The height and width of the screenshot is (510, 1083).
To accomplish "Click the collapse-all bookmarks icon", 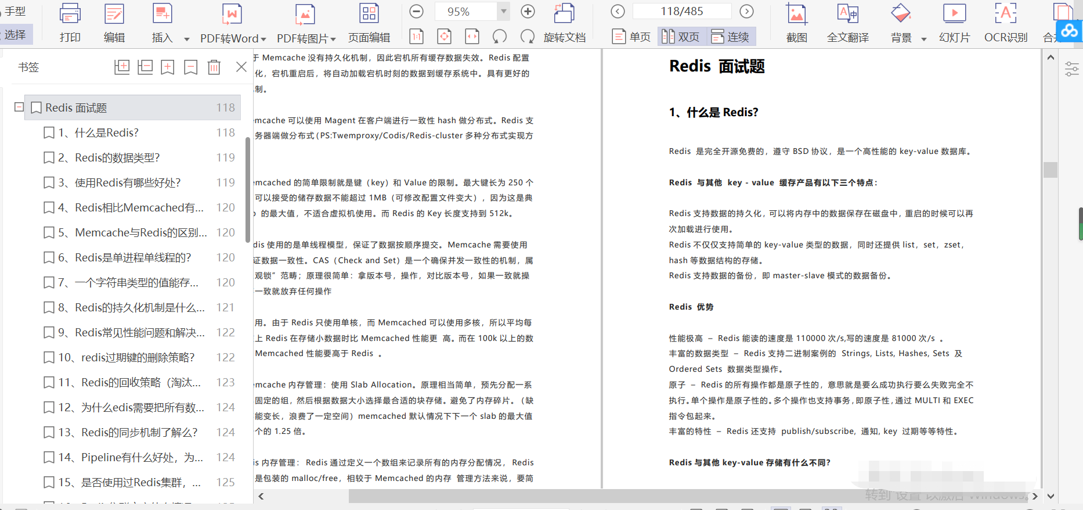I will pyautogui.click(x=145, y=67).
